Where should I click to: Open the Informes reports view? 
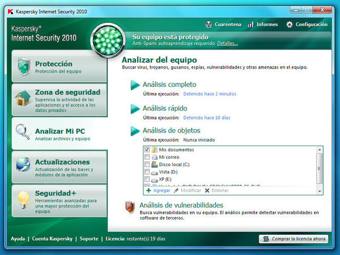pyautogui.click(x=262, y=24)
